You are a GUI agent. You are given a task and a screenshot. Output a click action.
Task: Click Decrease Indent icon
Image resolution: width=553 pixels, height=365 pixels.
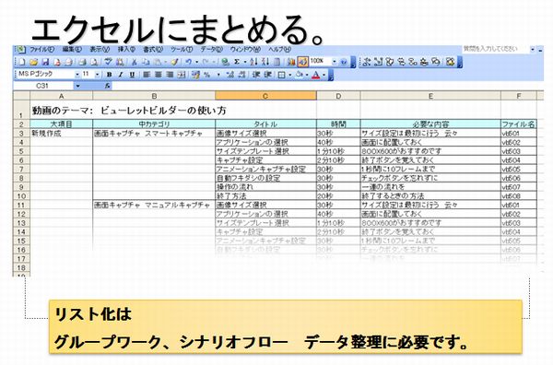coord(256,75)
